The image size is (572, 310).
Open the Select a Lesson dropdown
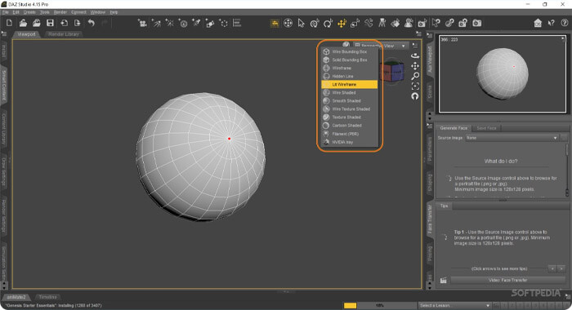pos(454,305)
